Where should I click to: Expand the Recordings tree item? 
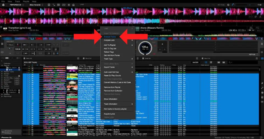(x=2, y=96)
